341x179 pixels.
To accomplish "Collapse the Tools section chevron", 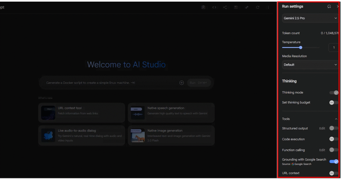I will [x=336, y=119].
